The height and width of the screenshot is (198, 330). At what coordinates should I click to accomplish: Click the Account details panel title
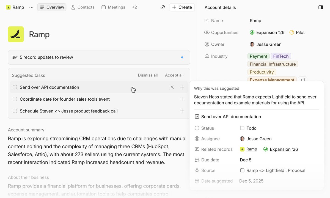click(x=220, y=7)
